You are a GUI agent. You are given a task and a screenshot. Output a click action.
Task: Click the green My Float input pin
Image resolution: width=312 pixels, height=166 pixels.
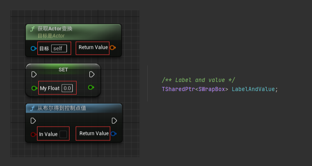pos(34,88)
